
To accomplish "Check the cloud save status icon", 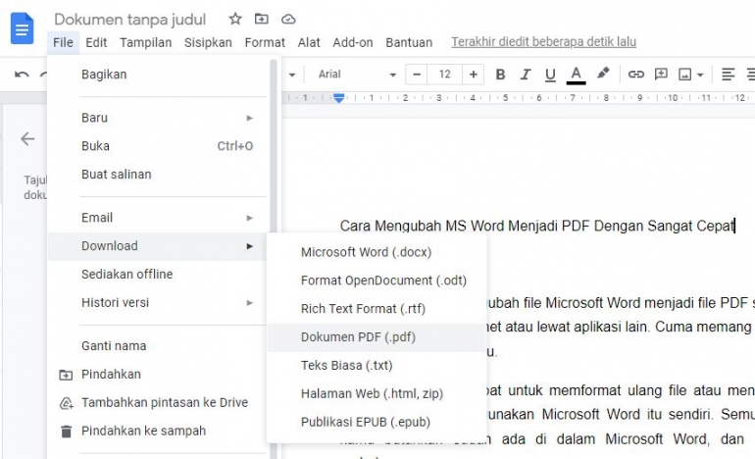I will 288,19.
